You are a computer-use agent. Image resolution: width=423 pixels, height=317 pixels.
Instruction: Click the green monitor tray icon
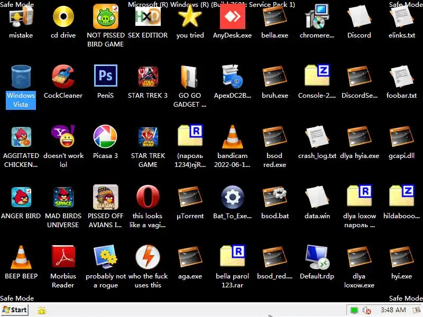tap(354, 310)
